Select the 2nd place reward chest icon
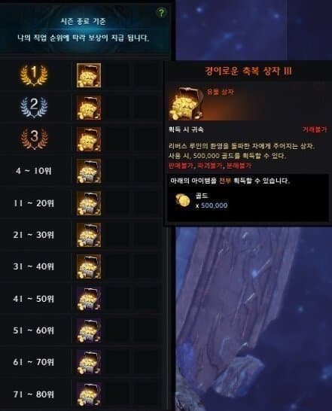Image resolution: width=332 pixels, height=411 pixels. [89, 108]
